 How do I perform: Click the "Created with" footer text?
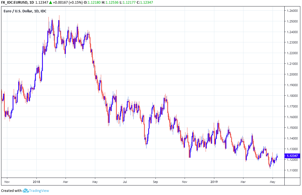coord(11,191)
